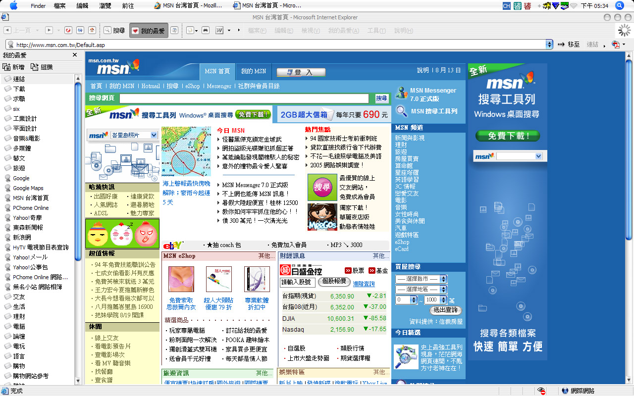Click the Refresh page toolbar icon
This screenshot has height=396, width=634.
coord(80,31)
